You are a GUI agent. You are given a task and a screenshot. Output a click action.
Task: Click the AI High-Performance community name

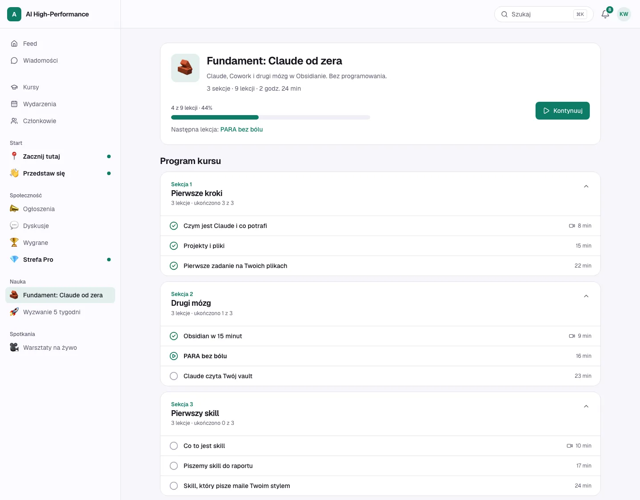tap(57, 14)
